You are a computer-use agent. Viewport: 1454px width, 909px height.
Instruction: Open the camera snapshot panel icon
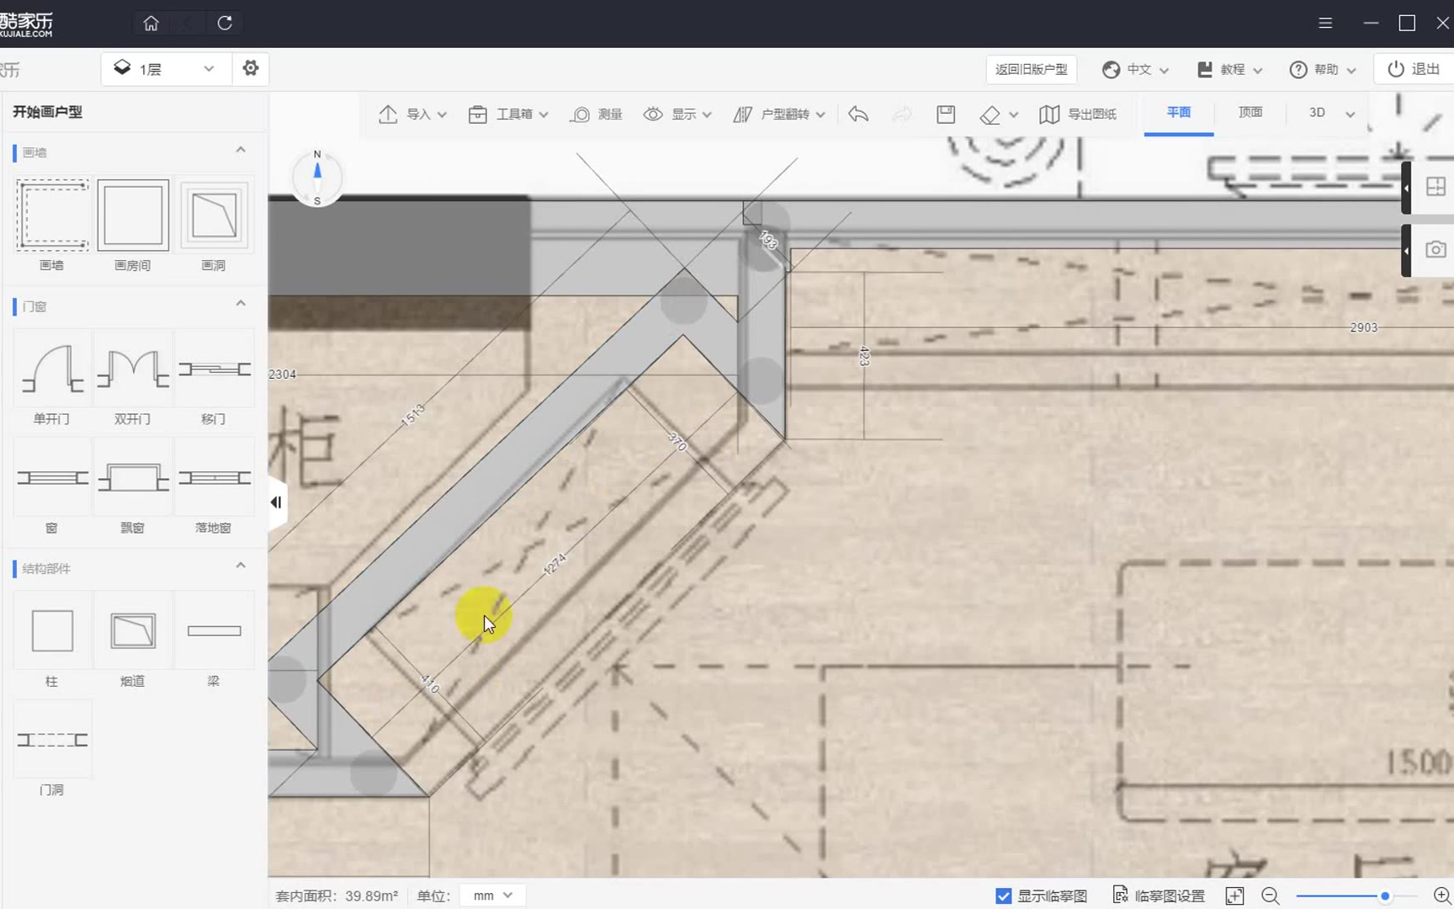point(1435,250)
